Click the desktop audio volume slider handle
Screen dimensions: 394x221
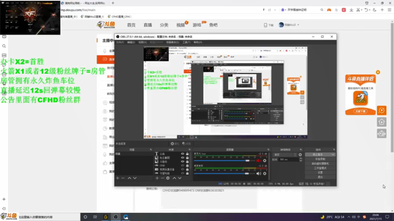pos(247,173)
